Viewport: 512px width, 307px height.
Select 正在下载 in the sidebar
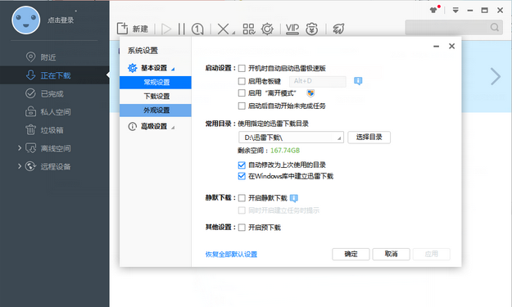click(55, 75)
